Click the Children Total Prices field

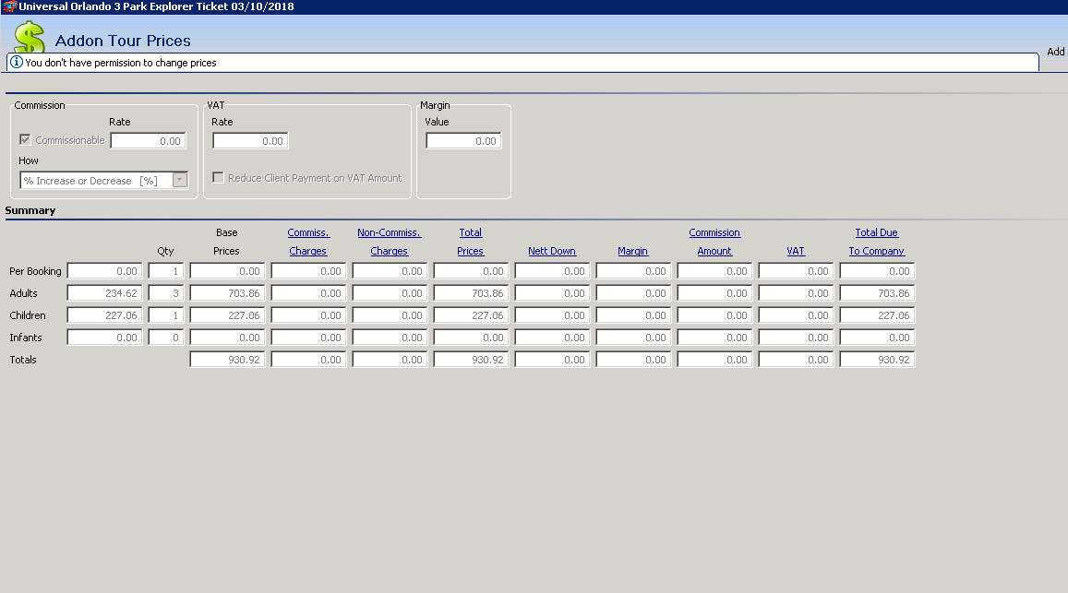point(471,315)
